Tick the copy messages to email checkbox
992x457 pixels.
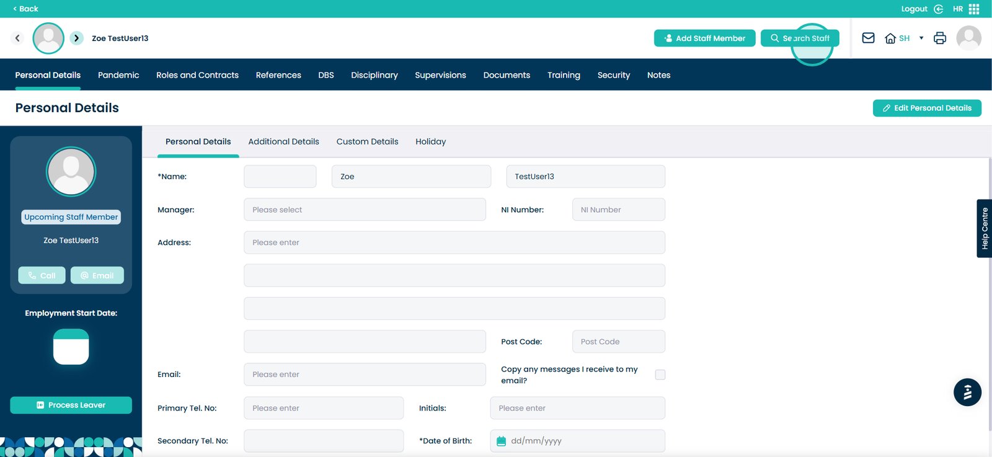click(x=660, y=375)
